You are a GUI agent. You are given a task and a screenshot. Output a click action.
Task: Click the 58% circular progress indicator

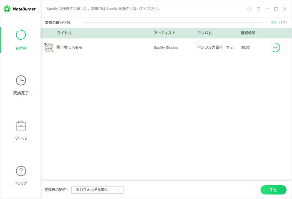[275, 48]
